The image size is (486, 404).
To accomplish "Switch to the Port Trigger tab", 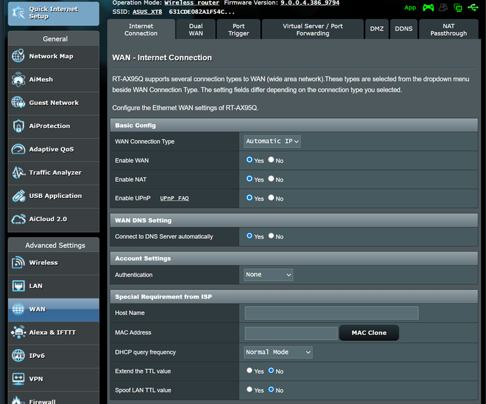I will point(239,30).
